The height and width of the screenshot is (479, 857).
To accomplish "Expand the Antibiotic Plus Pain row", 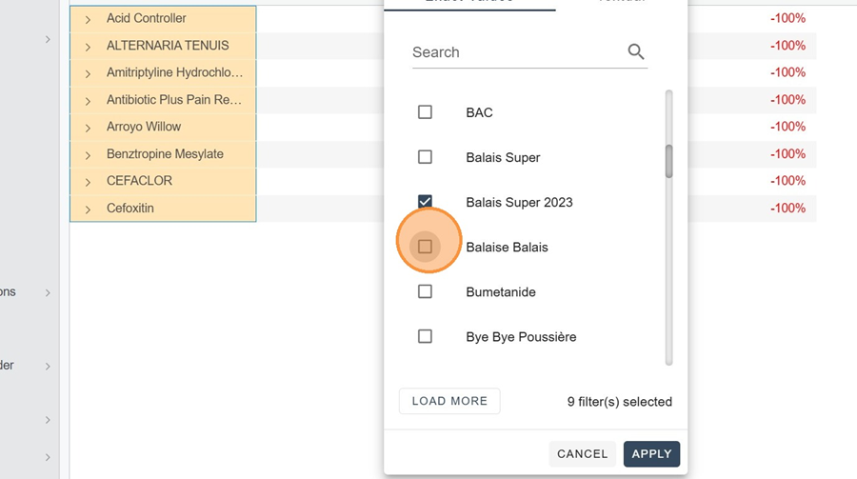I will (x=88, y=100).
